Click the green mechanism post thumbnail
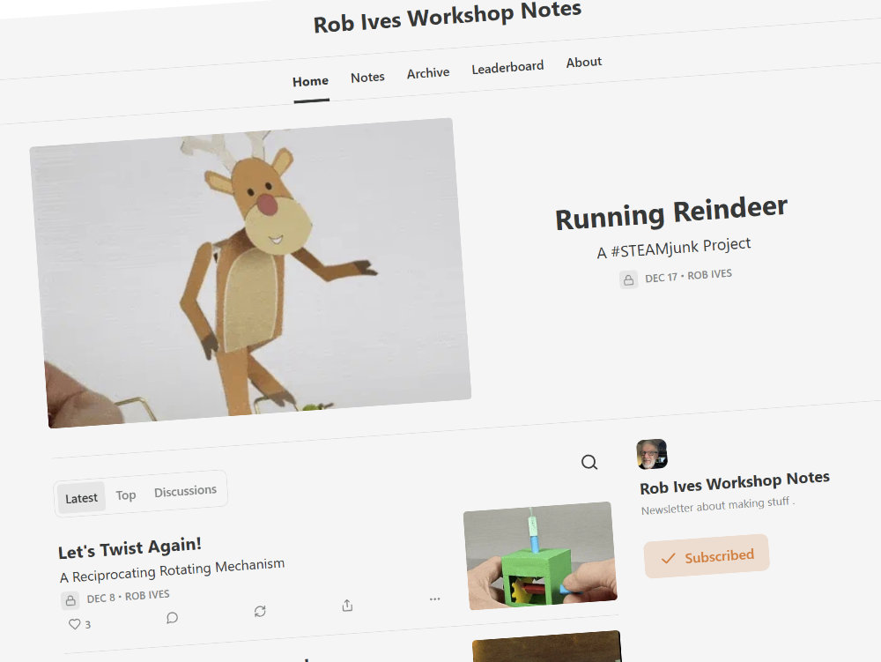The height and width of the screenshot is (662, 881). [540, 554]
